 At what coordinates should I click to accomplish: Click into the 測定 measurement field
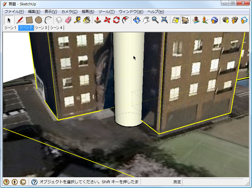pos(213,182)
